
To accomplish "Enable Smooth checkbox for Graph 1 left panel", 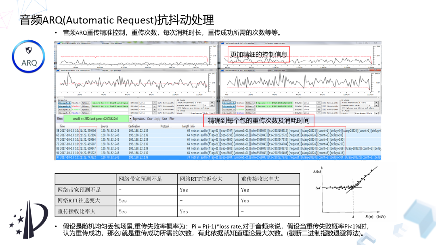I will [160, 103].
